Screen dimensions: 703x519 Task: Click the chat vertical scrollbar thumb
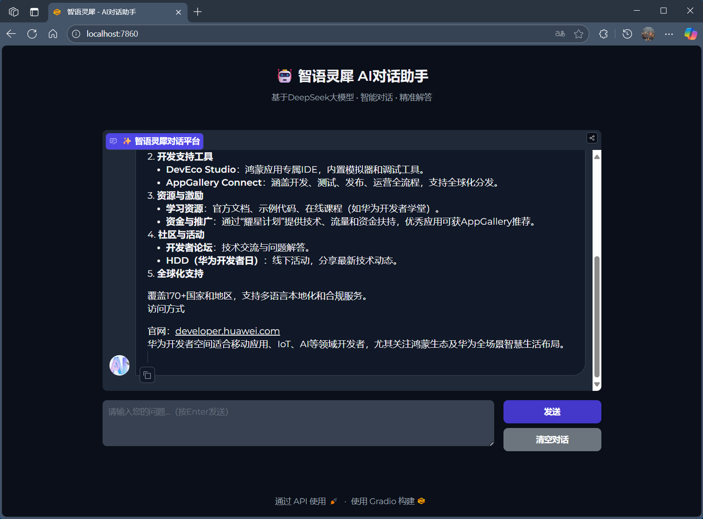(x=597, y=317)
